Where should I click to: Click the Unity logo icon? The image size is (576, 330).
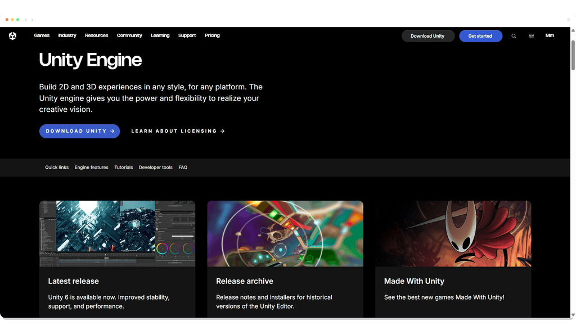click(x=12, y=36)
